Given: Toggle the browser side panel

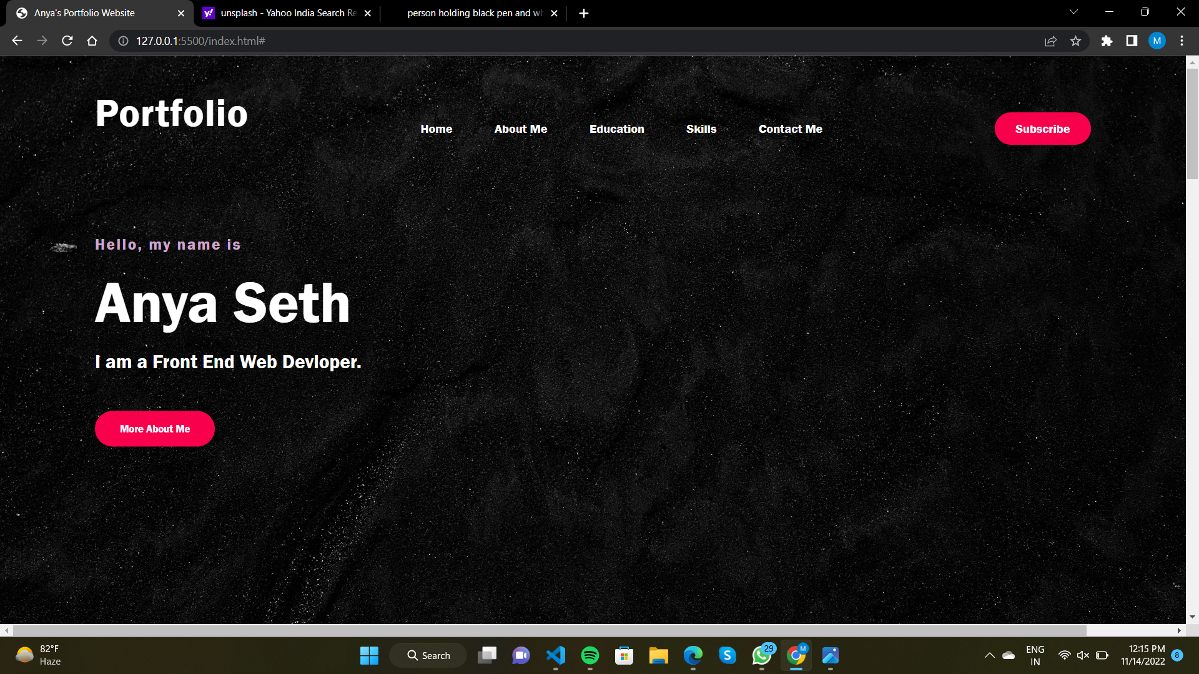Looking at the screenshot, I should coord(1132,41).
